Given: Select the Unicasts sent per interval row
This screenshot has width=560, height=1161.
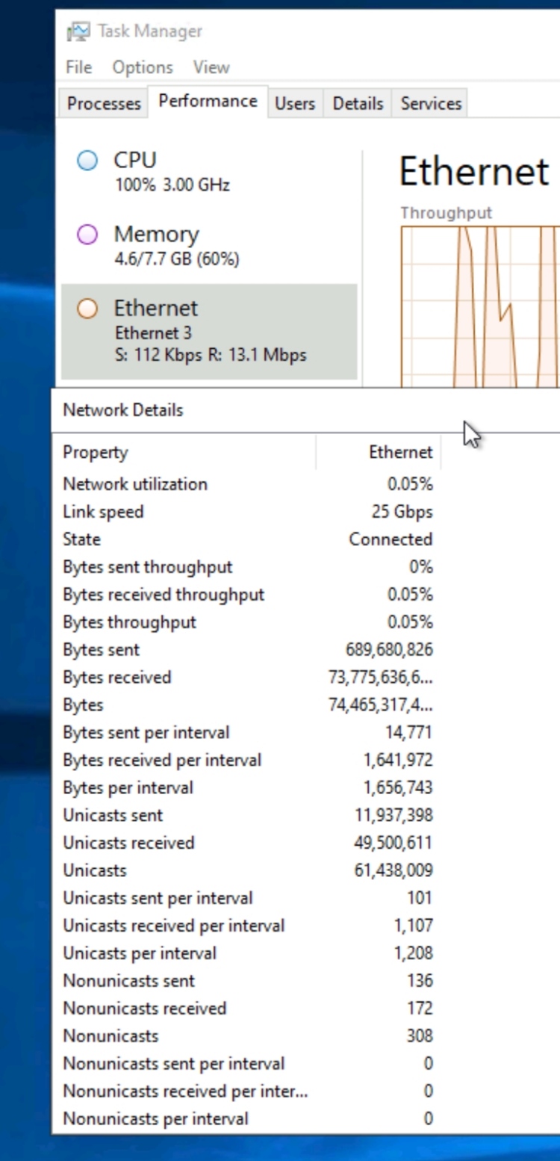Looking at the screenshot, I should (x=247, y=898).
